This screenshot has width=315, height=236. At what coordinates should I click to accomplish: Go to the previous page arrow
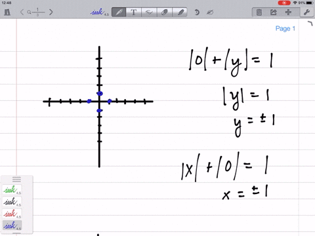click(x=22, y=12)
